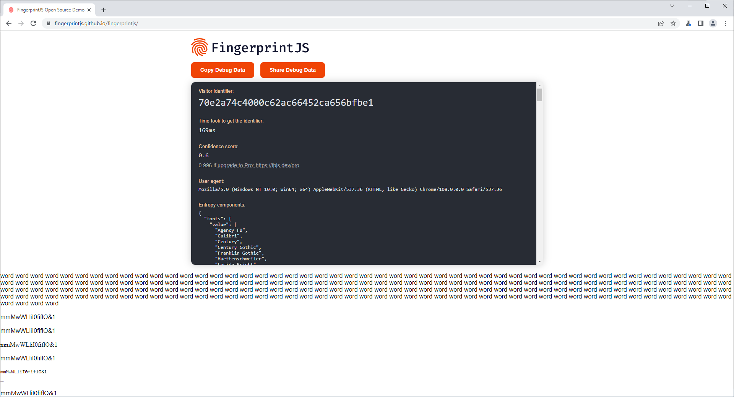Click the Copy Debug Data button
734x397 pixels.
pos(222,70)
